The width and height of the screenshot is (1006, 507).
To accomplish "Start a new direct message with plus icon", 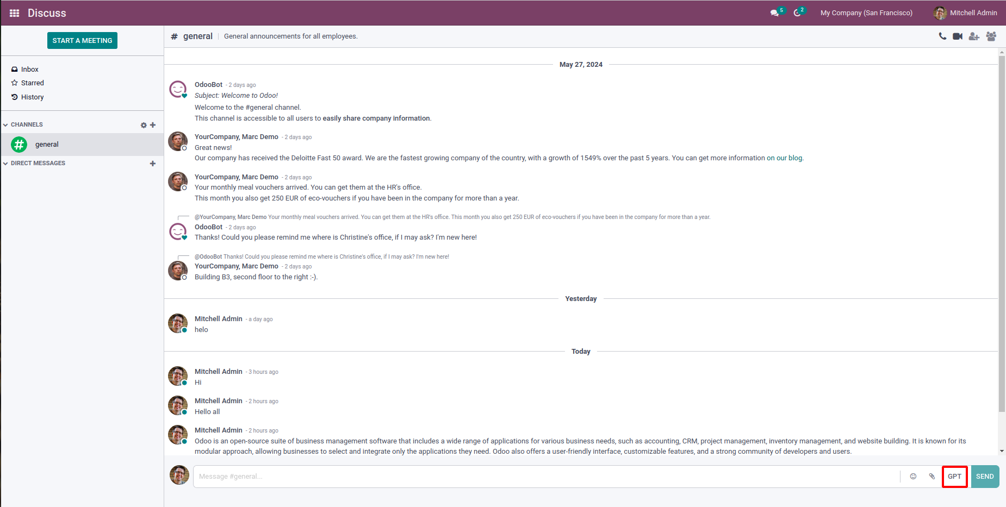I will click(x=153, y=164).
